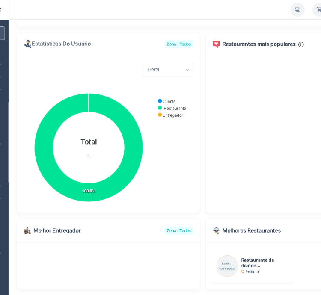Collapse the sidebar using the top-left icon
Image resolution: width=321 pixels, height=295 pixels.
click(1, 9)
